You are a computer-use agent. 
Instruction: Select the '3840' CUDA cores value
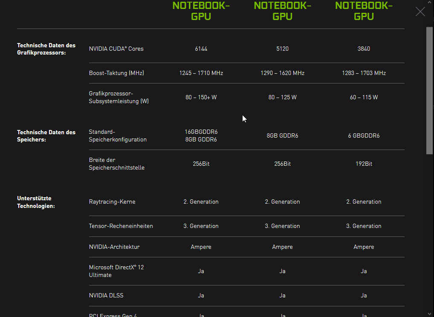pos(364,49)
